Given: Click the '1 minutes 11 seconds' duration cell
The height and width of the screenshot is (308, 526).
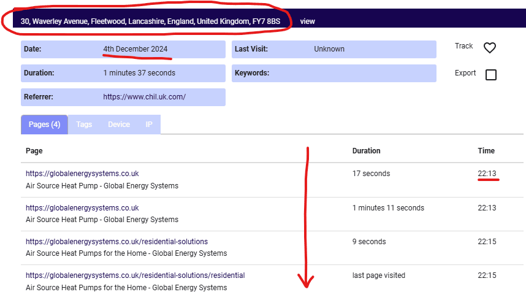Looking at the screenshot, I should pyautogui.click(x=388, y=208).
